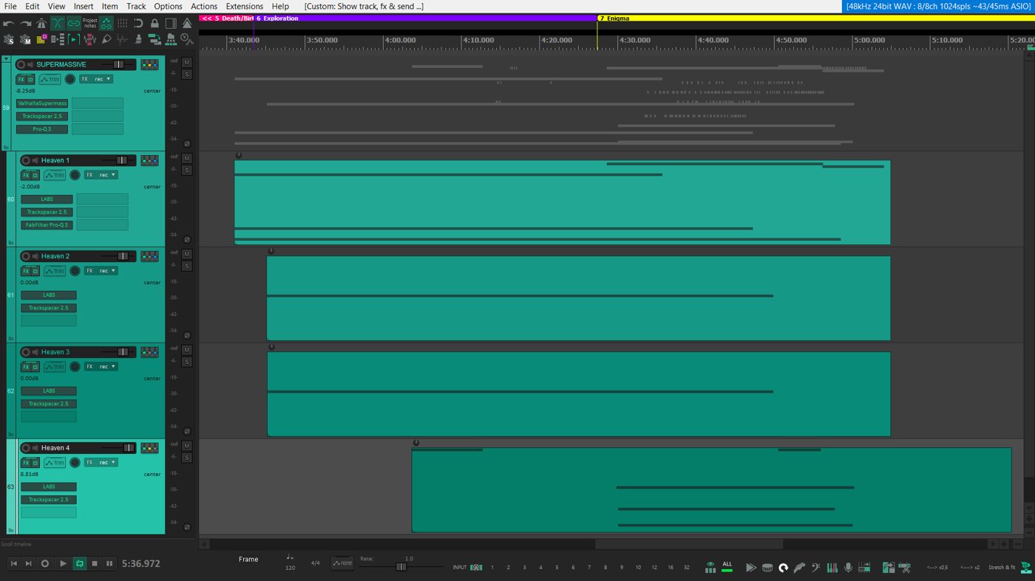Image resolution: width=1035 pixels, height=581 pixels.
Task: Solo Heaven 1 track with S button
Action: [x=187, y=171]
